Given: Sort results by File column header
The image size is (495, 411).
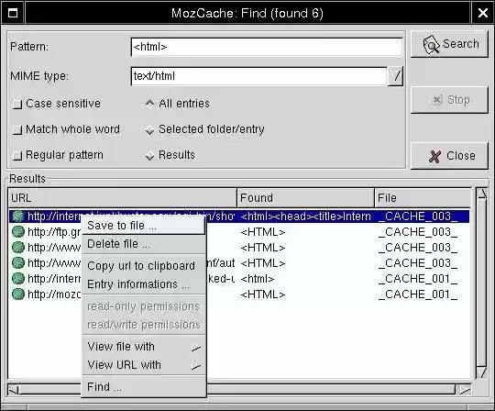Looking at the screenshot, I should 423,198.
